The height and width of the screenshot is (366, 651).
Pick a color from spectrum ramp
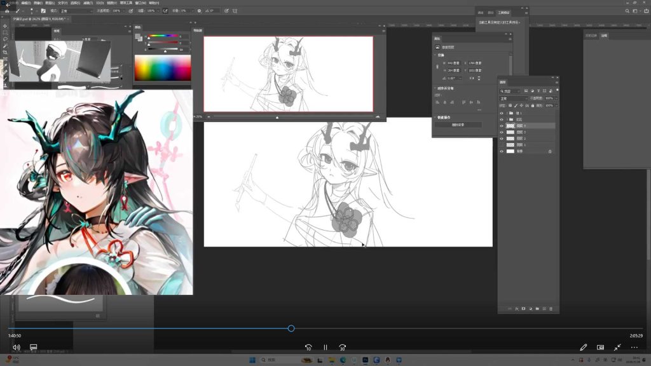tap(163, 67)
